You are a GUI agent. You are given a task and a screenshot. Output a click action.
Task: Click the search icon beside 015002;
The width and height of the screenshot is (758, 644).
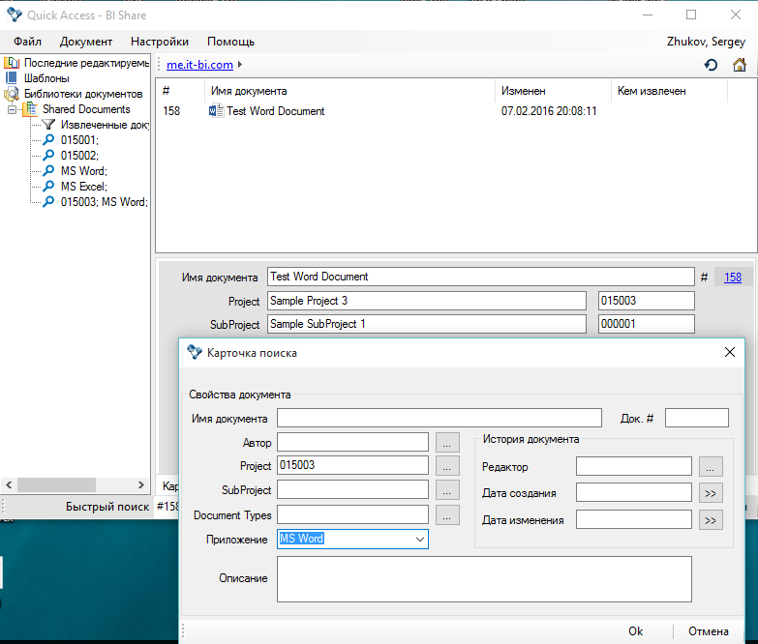point(48,156)
